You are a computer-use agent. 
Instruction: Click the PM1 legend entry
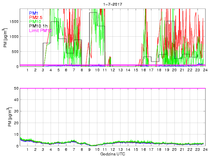tap(34, 13)
